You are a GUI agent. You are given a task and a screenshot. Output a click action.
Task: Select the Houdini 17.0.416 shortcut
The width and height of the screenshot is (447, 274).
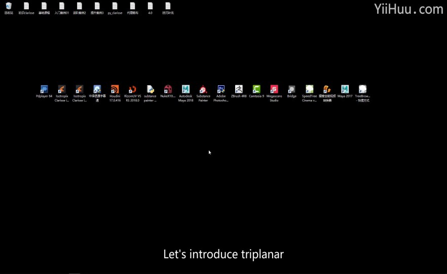(x=115, y=93)
